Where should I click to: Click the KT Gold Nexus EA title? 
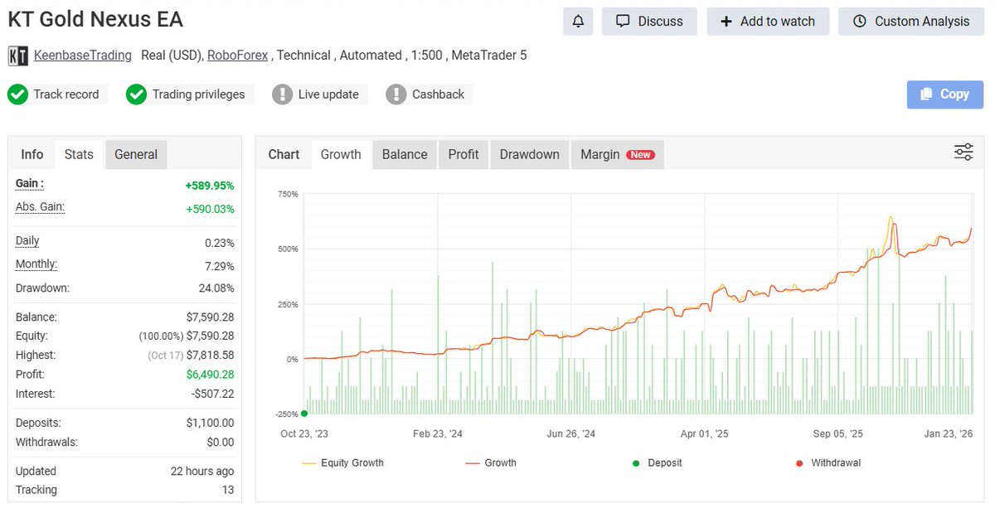click(x=95, y=19)
